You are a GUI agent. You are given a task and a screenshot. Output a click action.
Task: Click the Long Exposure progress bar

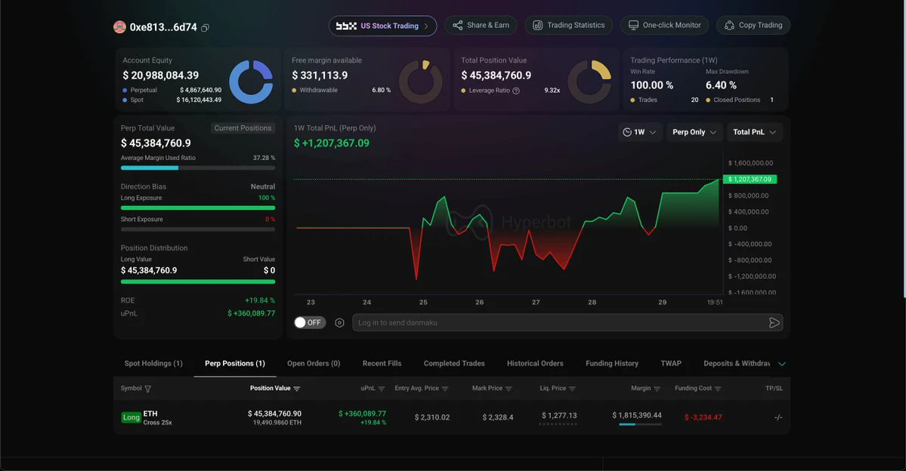(x=198, y=208)
